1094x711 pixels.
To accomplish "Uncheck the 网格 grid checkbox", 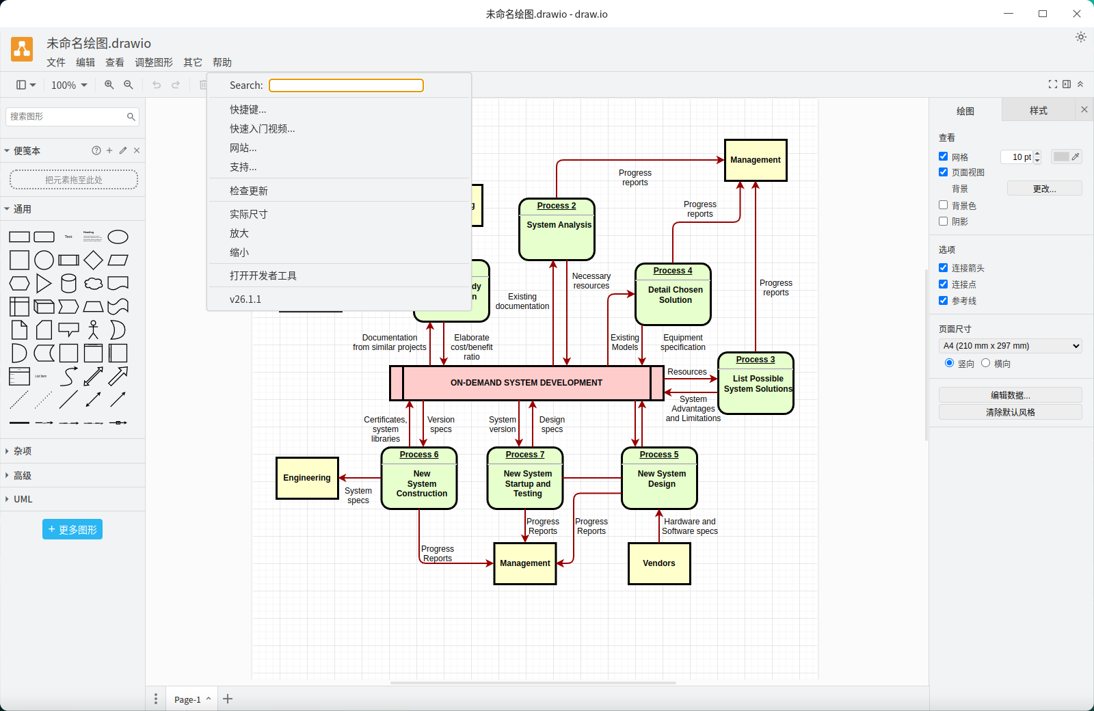I will point(944,157).
